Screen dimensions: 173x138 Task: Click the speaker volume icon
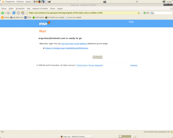pos(164,2)
